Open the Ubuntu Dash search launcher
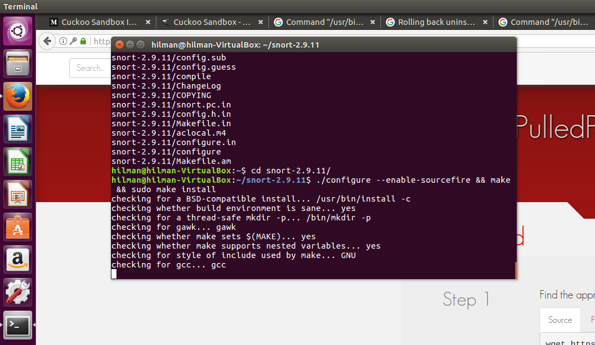 [x=18, y=30]
